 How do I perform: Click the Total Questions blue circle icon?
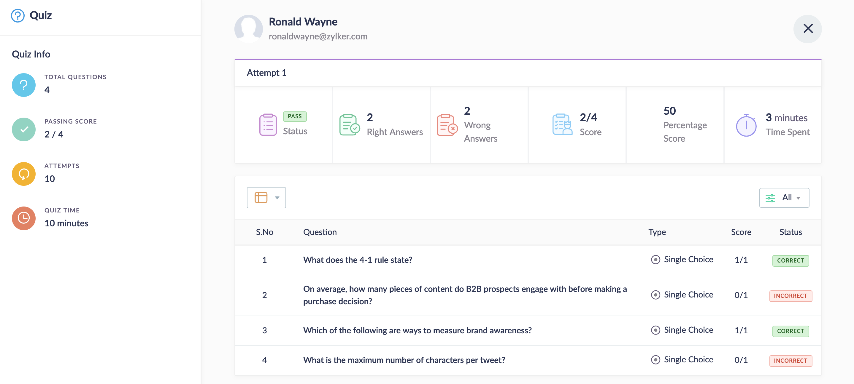point(23,85)
